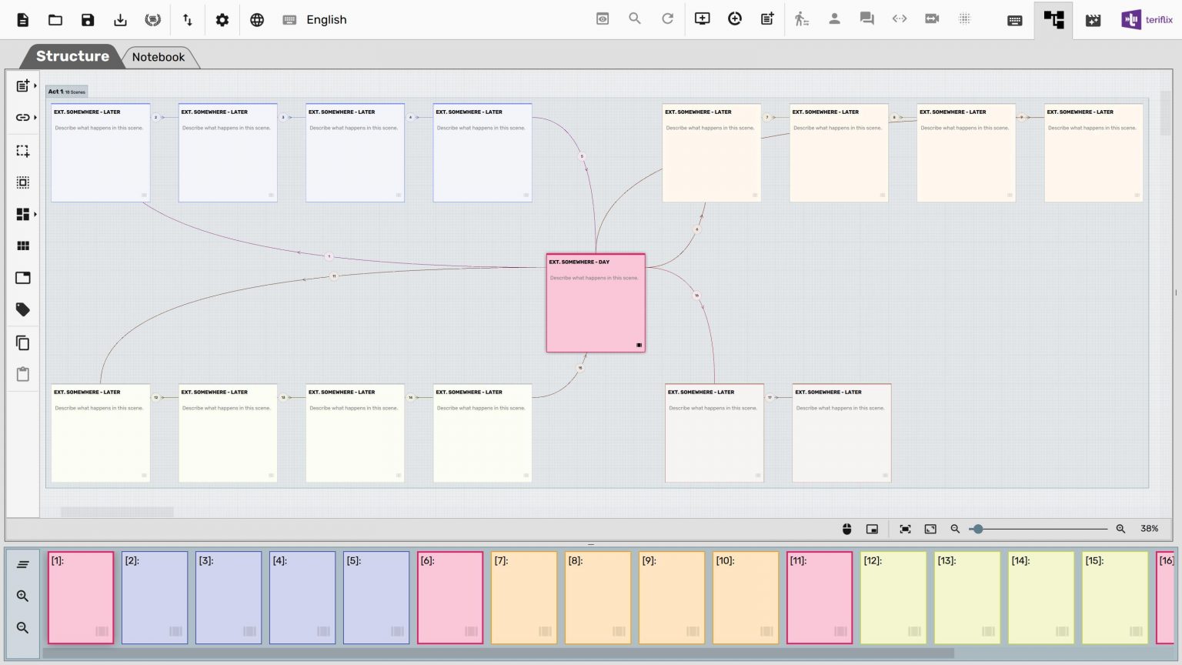Save the project using the disk icon
This screenshot has height=665, width=1182.
[x=88, y=19]
